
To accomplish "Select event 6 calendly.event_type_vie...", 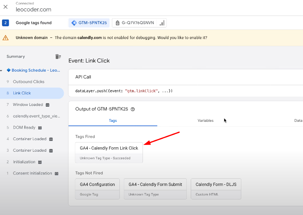I will pos(32,116).
